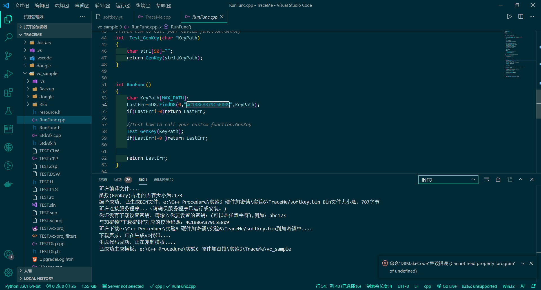Click the feedback icon in status bar

(x=523, y=286)
